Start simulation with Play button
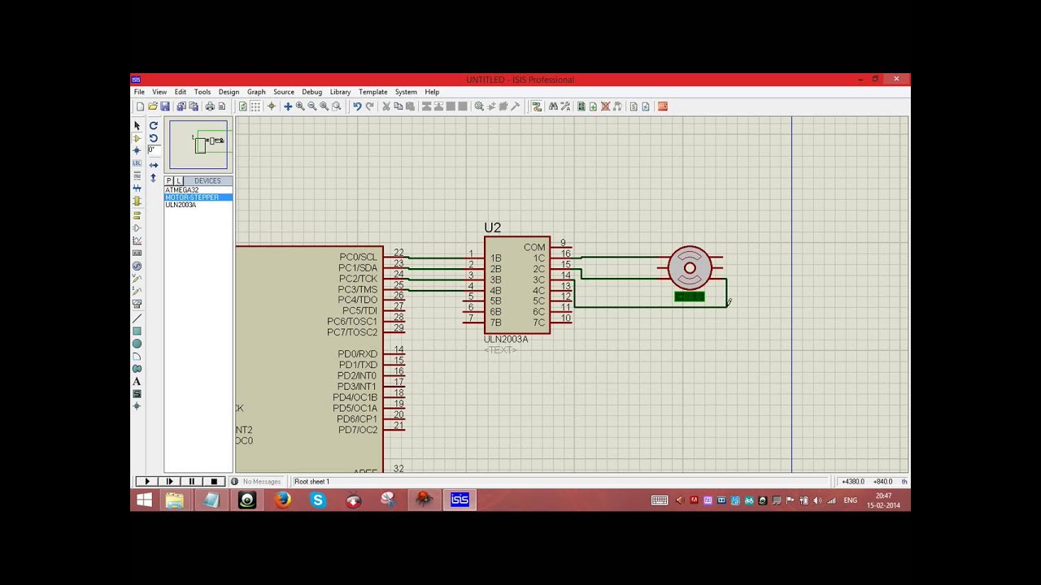1041x585 pixels. (146, 482)
